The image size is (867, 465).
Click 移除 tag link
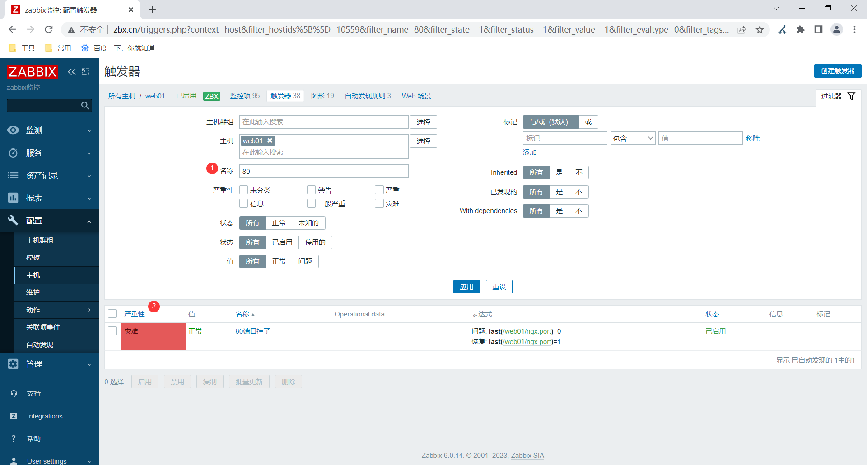(753, 138)
